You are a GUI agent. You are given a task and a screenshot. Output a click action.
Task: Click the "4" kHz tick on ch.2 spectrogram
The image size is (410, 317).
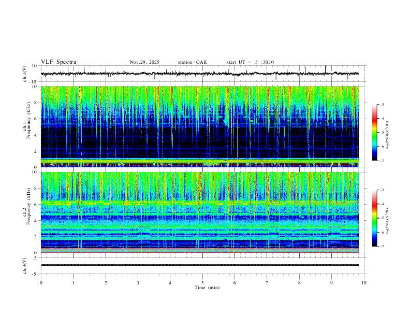(x=36, y=221)
